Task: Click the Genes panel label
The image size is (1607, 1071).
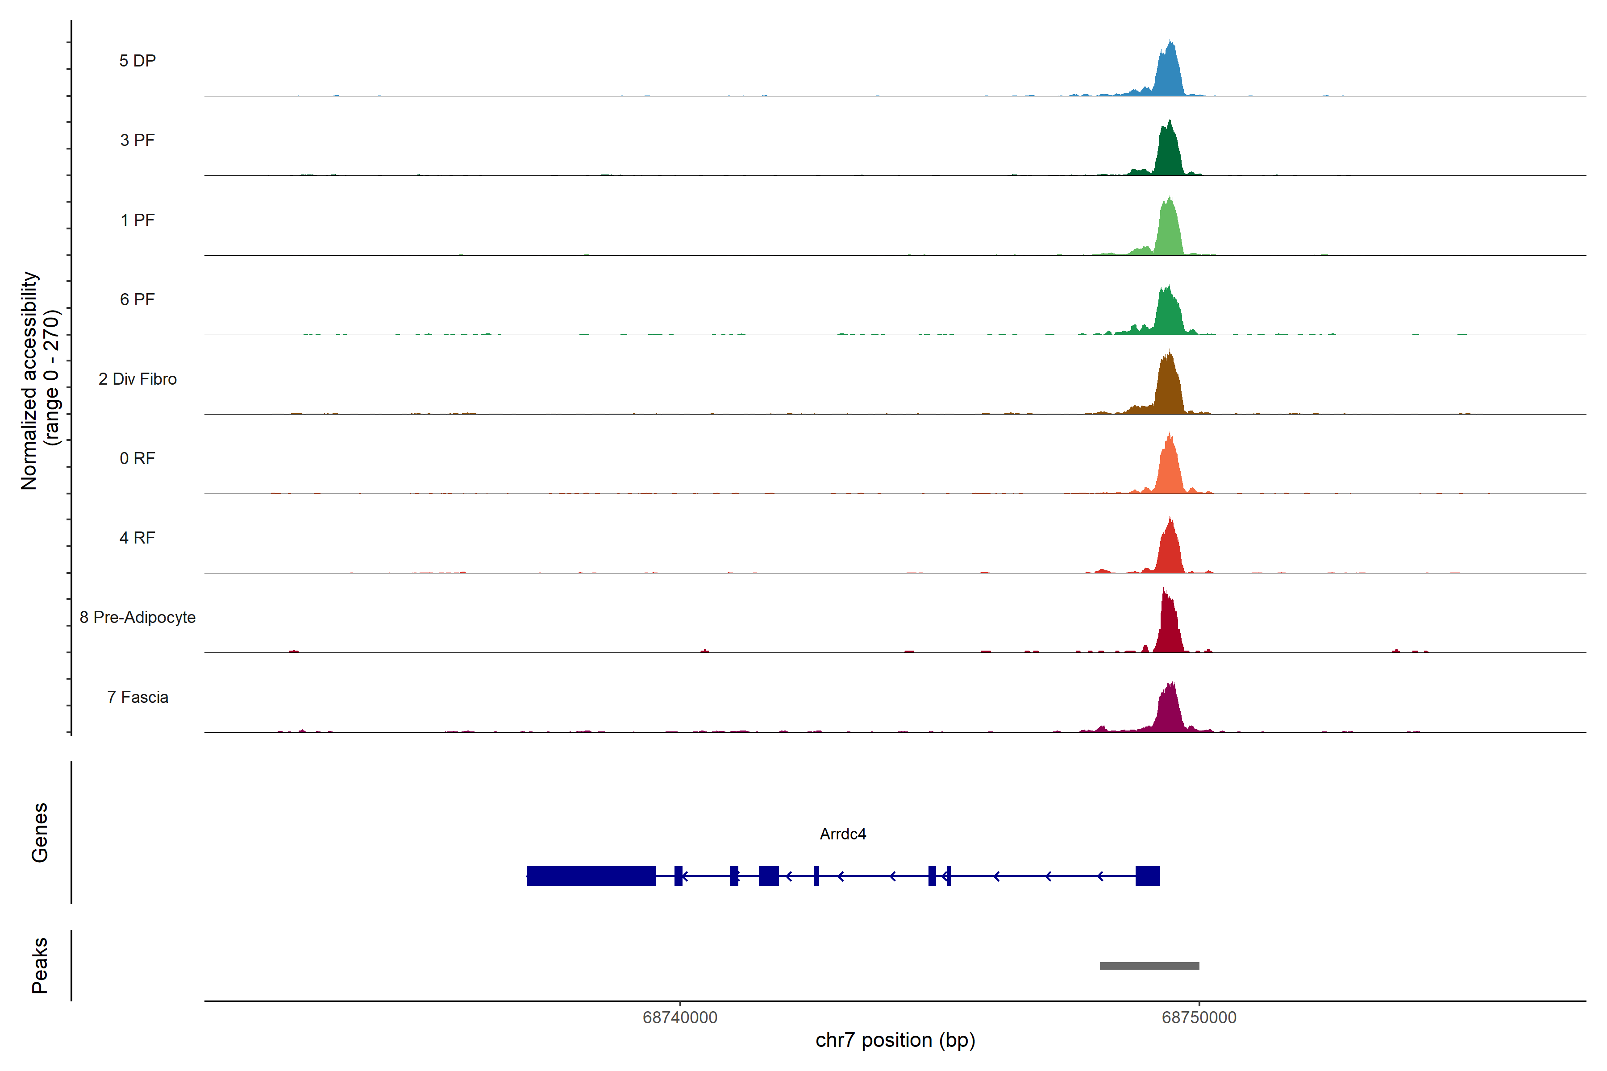Action: click(x=40, y=833)
